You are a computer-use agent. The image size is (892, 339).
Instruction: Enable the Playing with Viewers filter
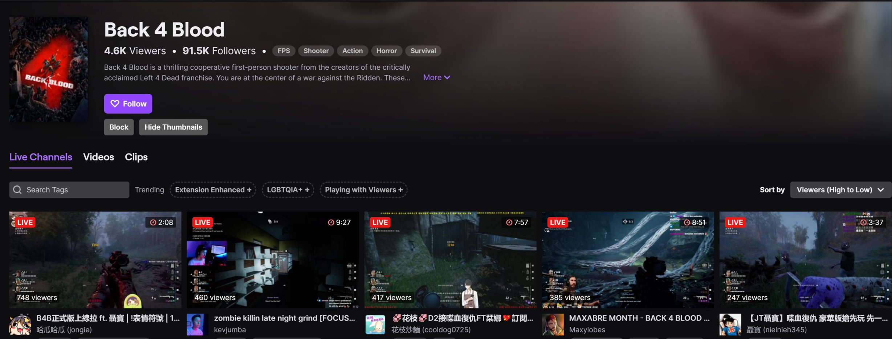pyautogui.click(x=363, y=189)
